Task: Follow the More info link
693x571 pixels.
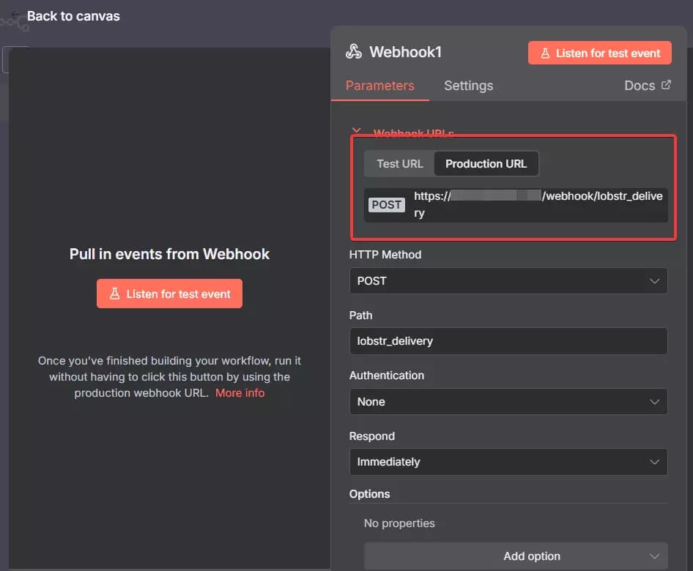Action: click(x=240, y=393)
